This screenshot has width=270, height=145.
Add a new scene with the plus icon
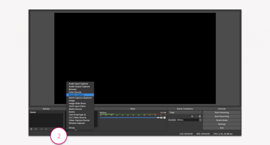31,129
